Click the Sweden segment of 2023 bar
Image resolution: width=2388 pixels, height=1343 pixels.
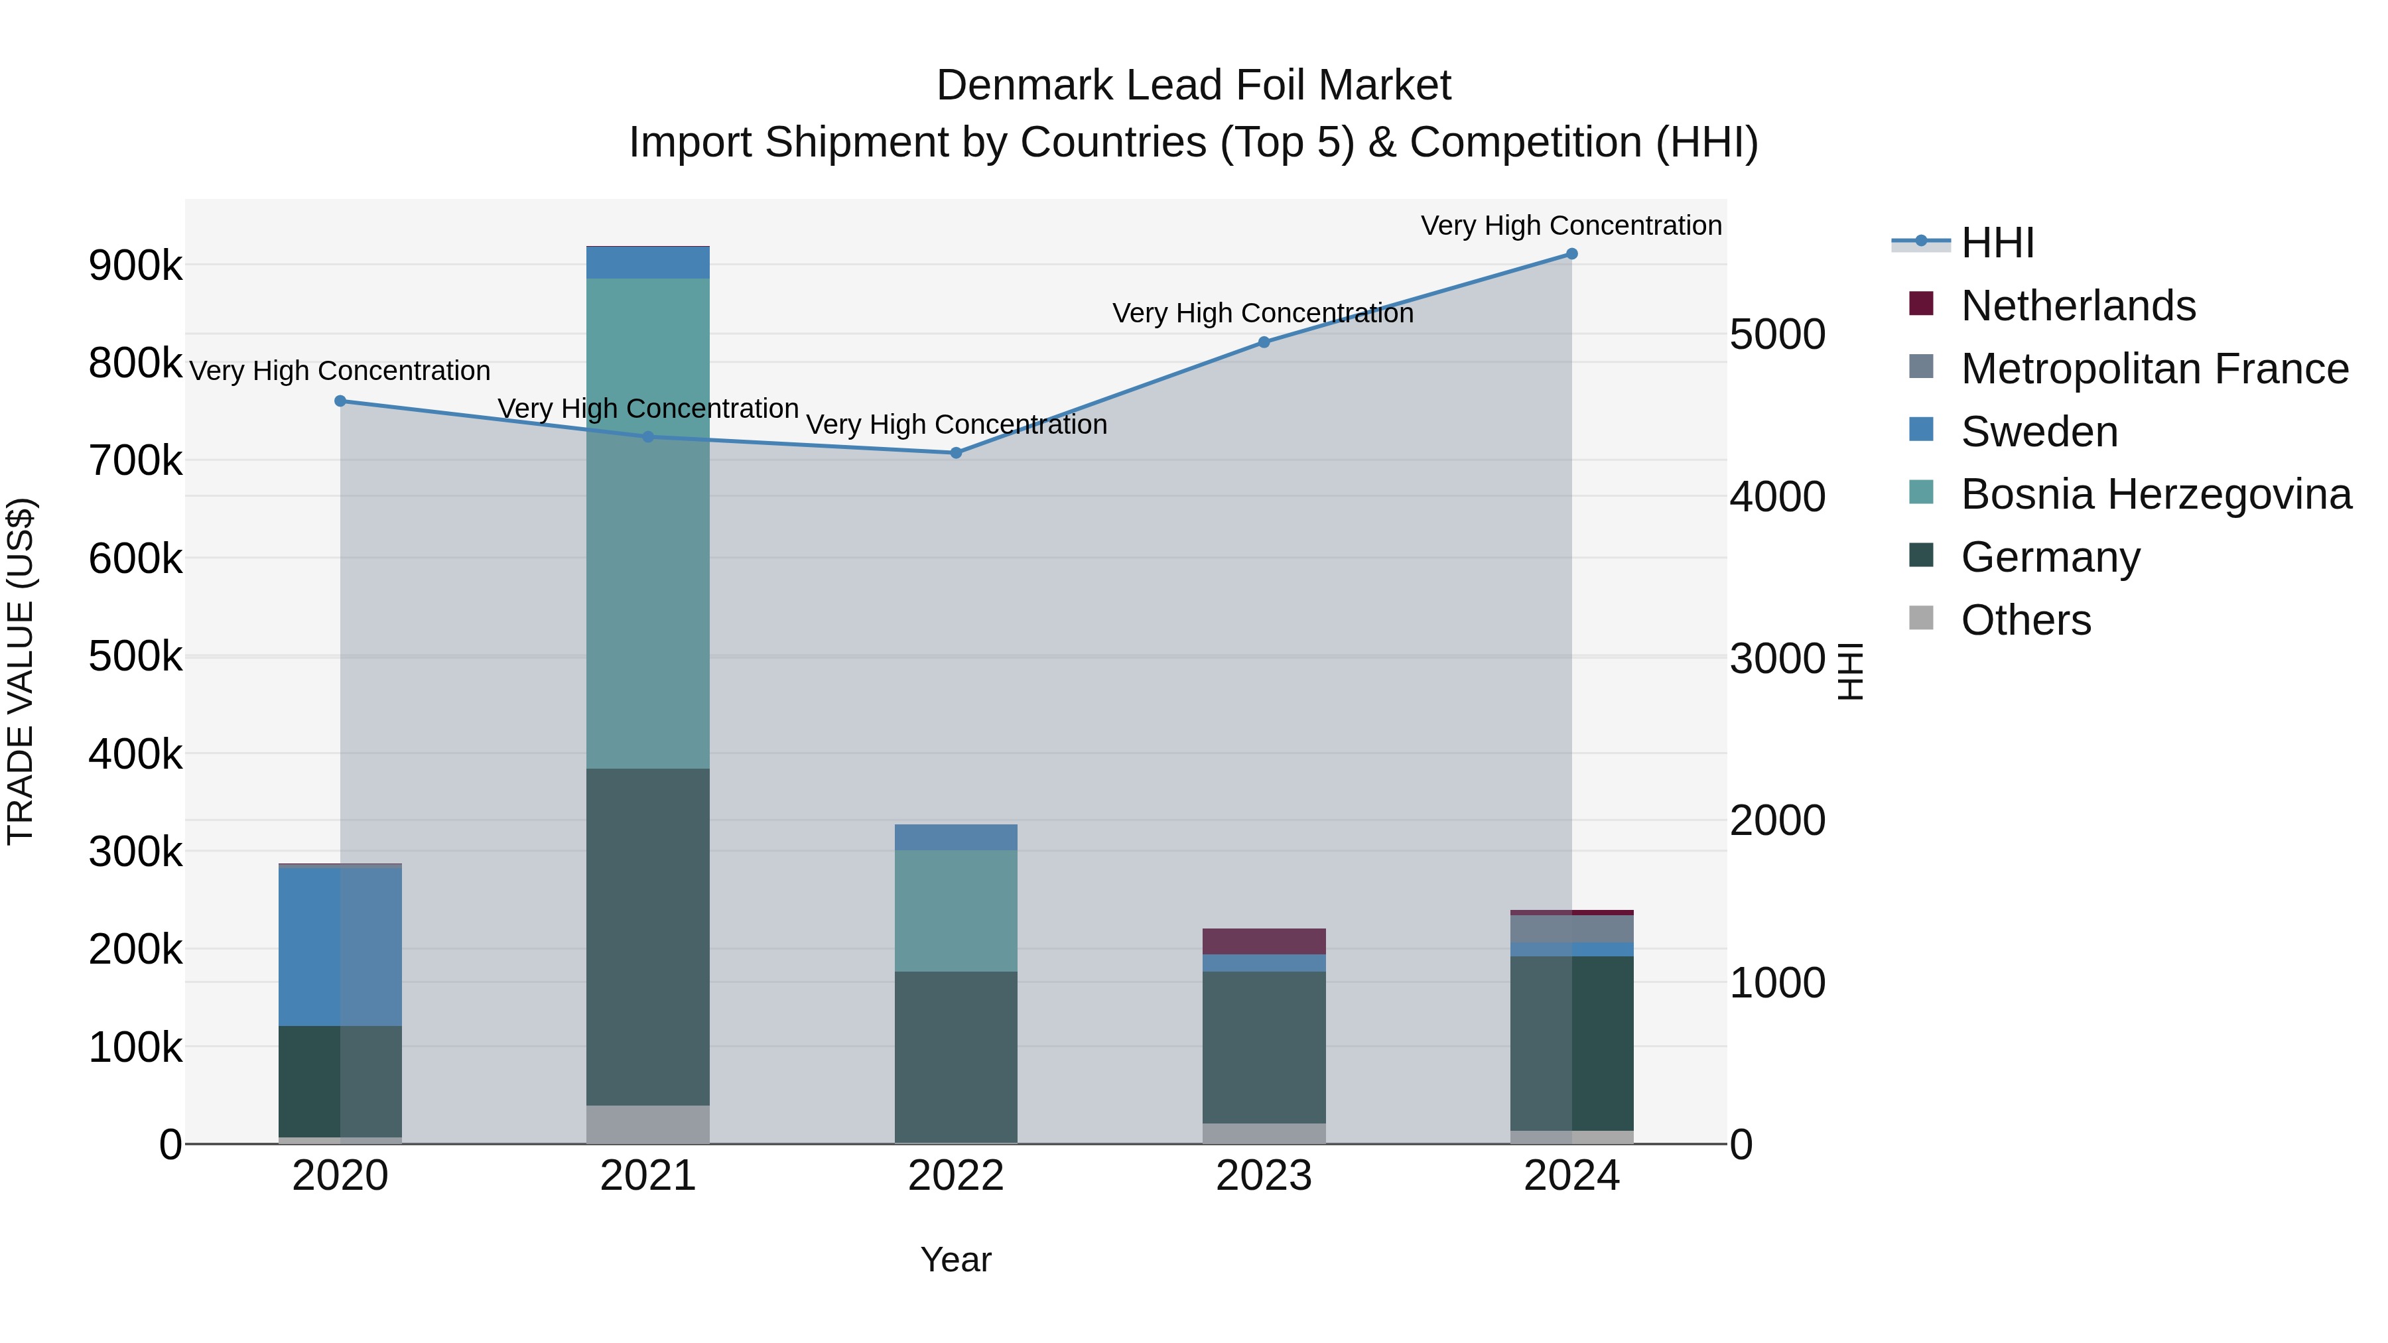[1264, 963]
